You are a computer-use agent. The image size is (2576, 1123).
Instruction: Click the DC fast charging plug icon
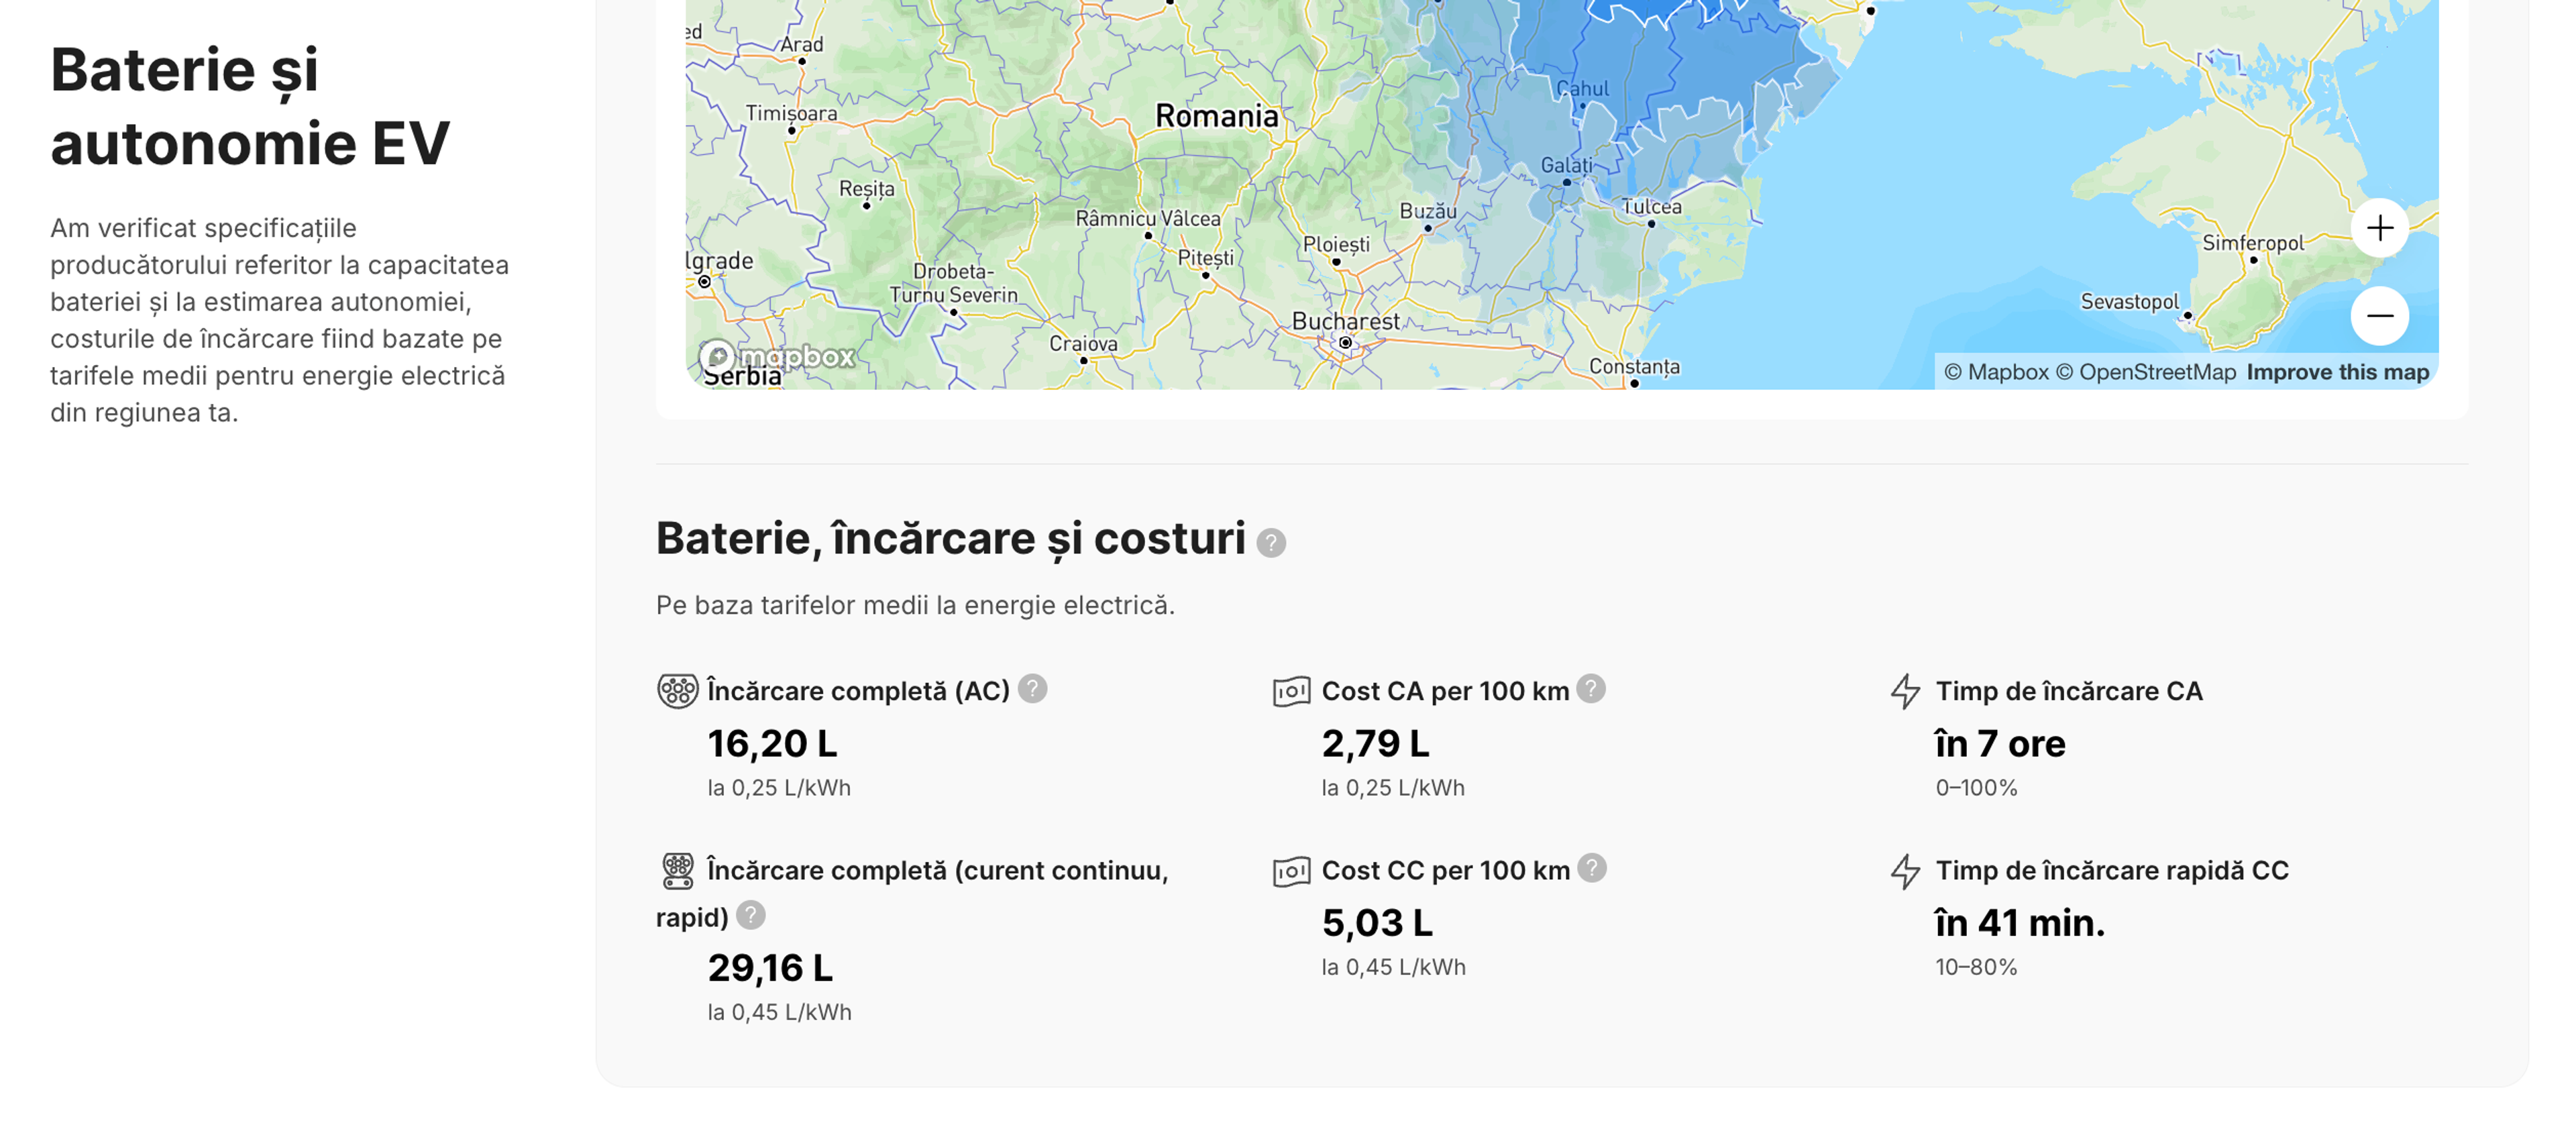678,871
